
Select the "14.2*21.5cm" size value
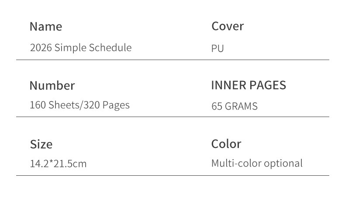pyautogui.click(x=58, y=164)
